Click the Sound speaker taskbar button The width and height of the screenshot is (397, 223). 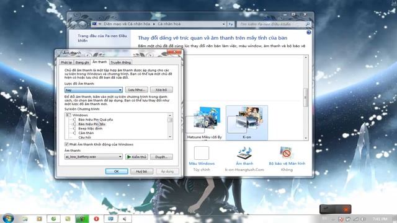[x=125, y=219]
